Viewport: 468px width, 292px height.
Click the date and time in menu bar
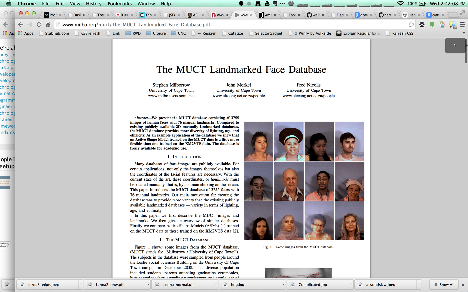(448, 4)
